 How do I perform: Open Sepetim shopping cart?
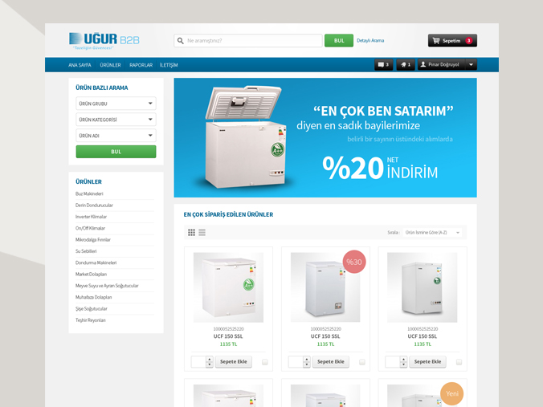(452, 40)
